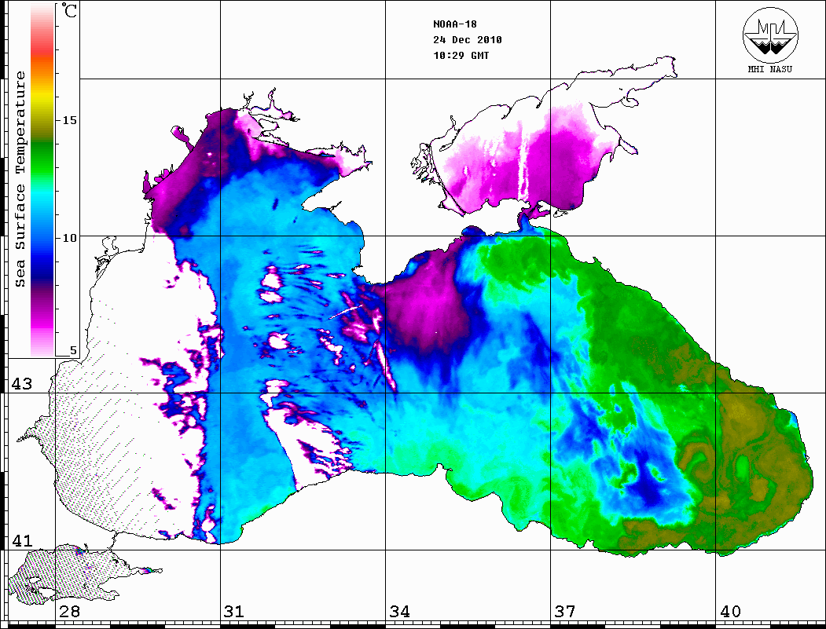Viewport: 826px width, 629px height.
Task: Click longitude label 28
Action: pos(69,612)
